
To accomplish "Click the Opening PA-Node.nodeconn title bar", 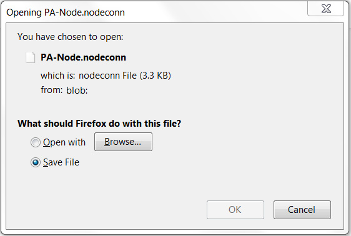I will coord(66,12).
